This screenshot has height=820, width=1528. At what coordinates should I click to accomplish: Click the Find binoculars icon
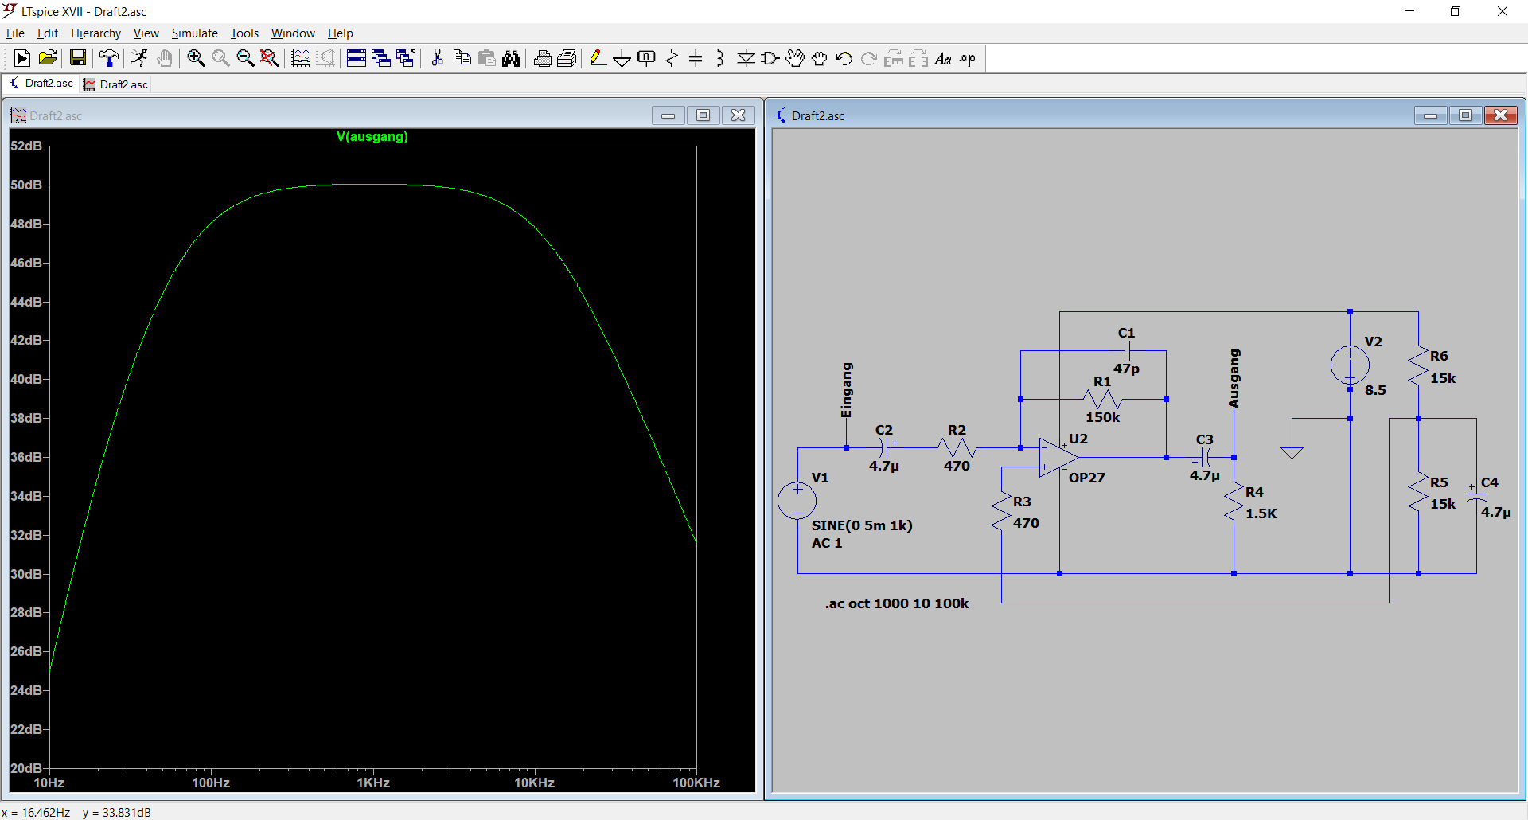point(511,58)
